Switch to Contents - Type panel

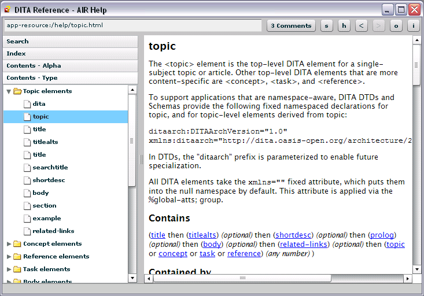pyautogui.click(x=71, y=78)
